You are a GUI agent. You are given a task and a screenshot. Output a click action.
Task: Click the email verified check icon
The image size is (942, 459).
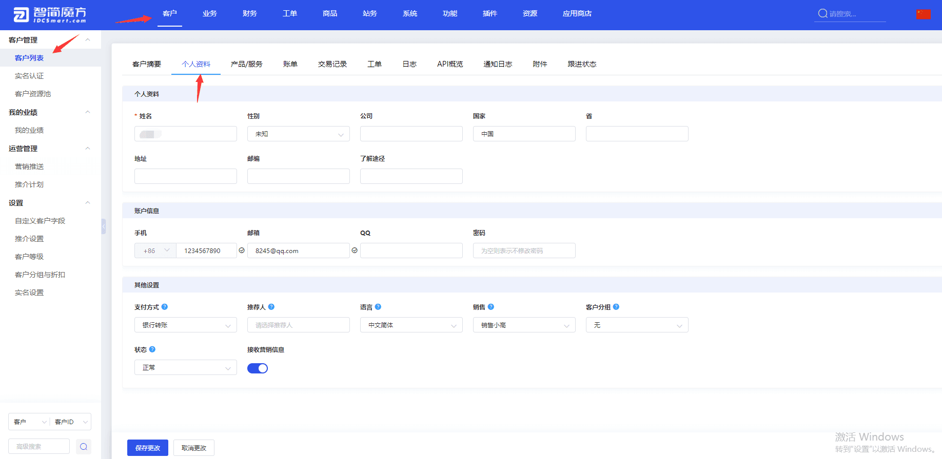(355, 251)
